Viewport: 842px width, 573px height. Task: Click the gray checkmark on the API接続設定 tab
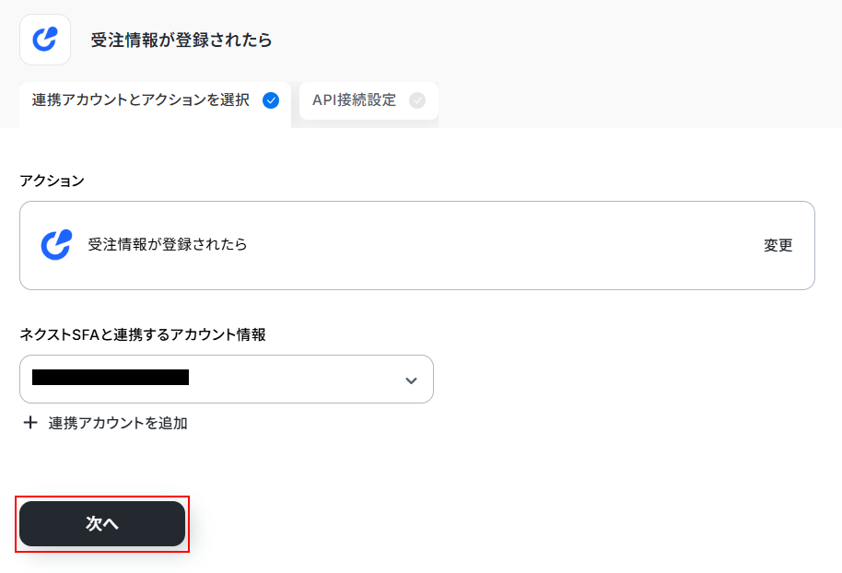[417, 101]
